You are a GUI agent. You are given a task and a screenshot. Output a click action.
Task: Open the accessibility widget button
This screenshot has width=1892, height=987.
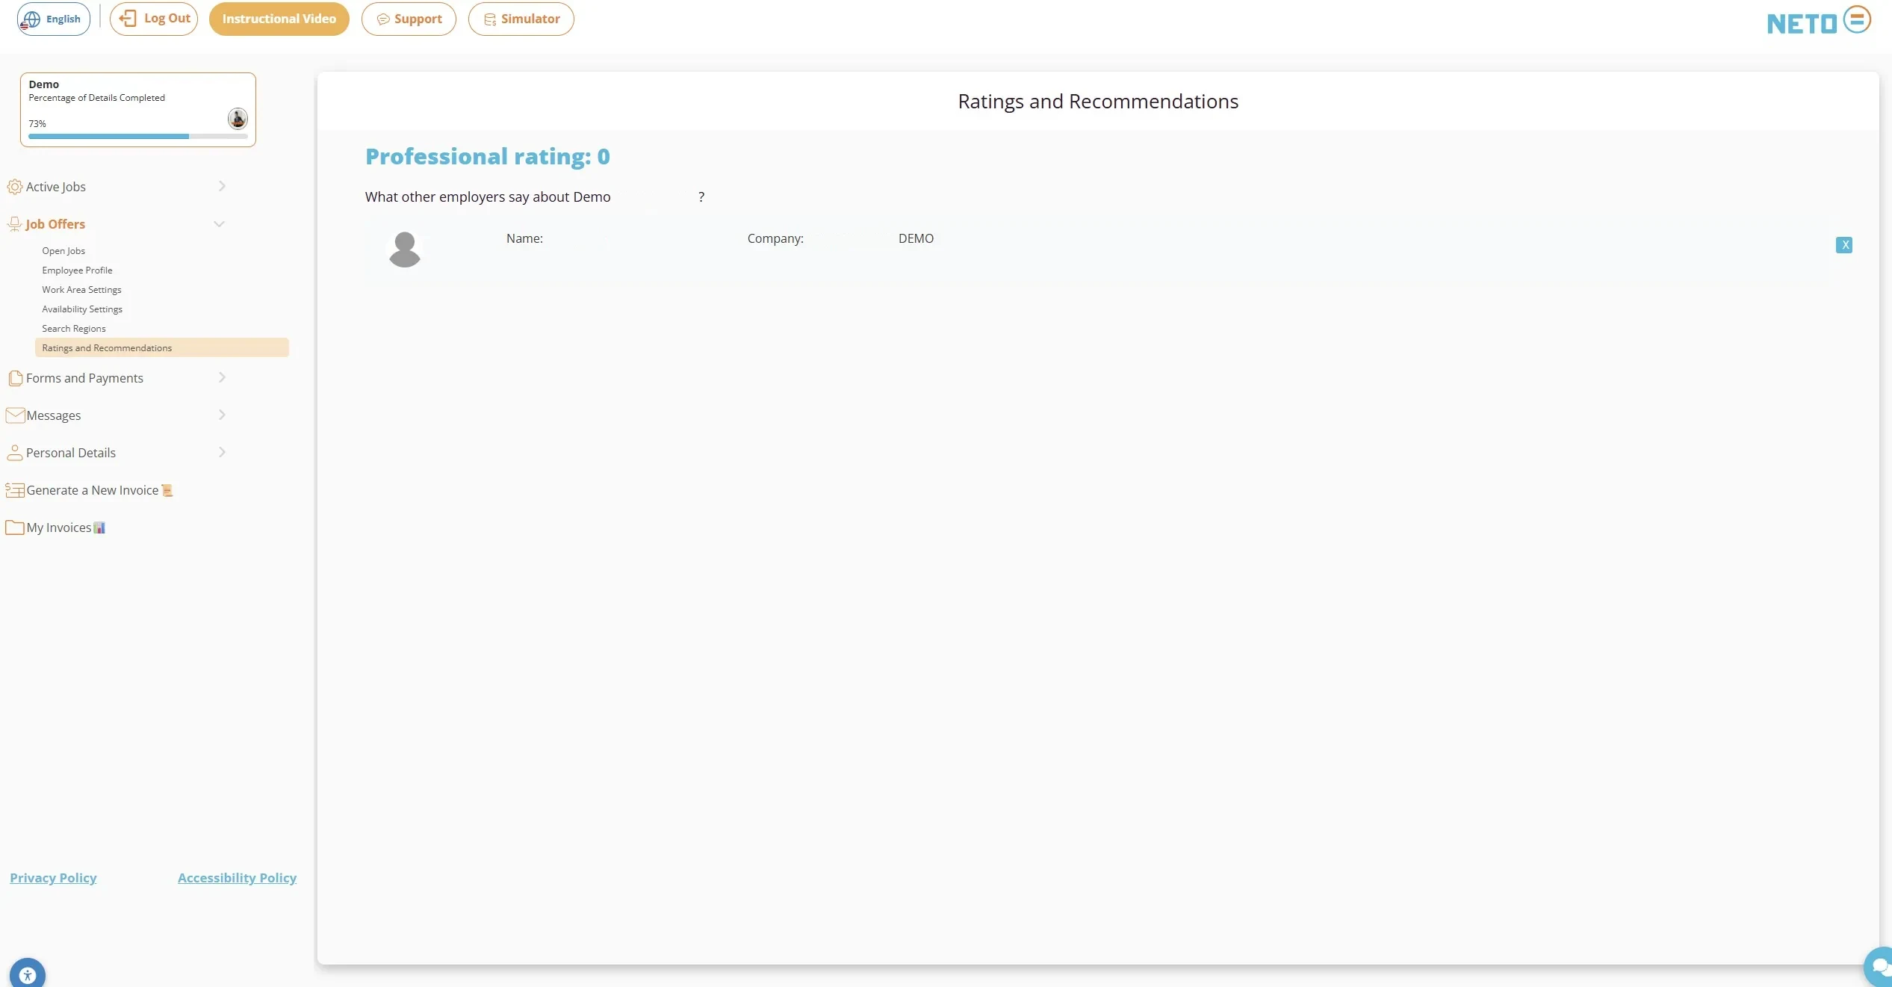(x=28, y=974)
